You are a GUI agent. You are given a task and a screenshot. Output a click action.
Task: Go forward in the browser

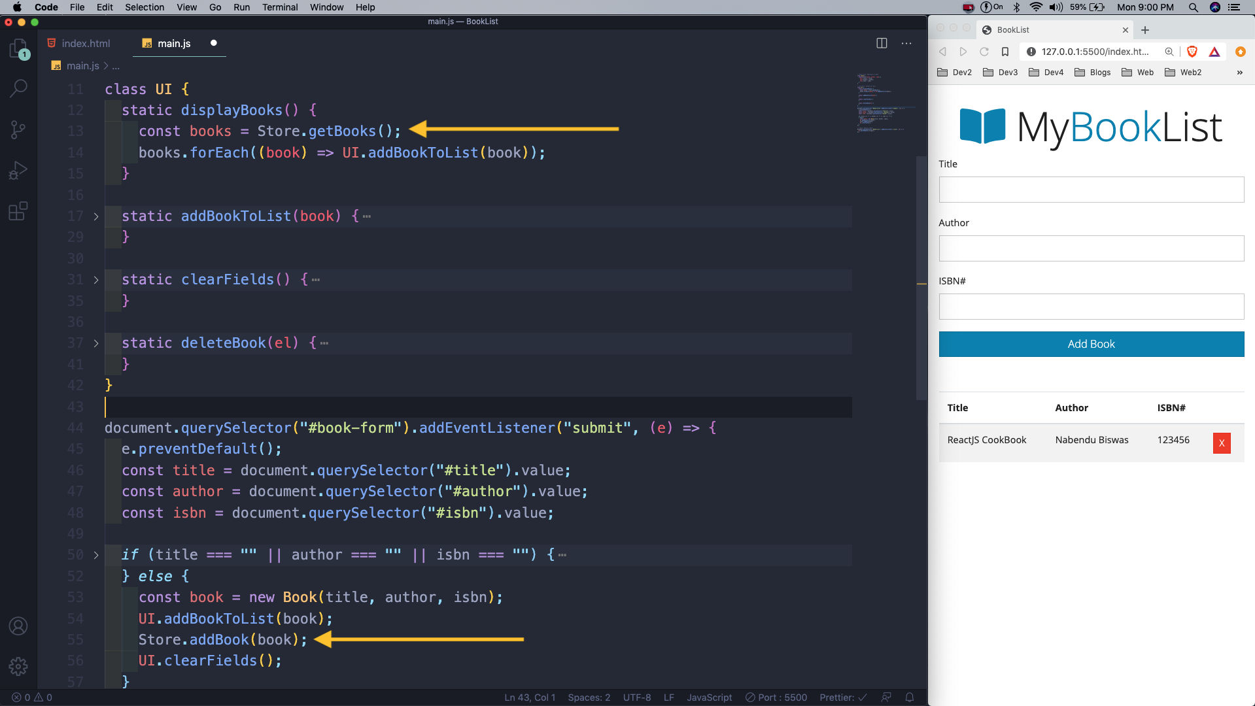(x=963, y=52)
